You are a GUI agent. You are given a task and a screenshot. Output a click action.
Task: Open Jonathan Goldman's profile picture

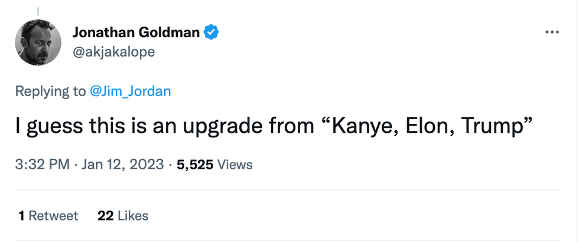click(38, 42)
